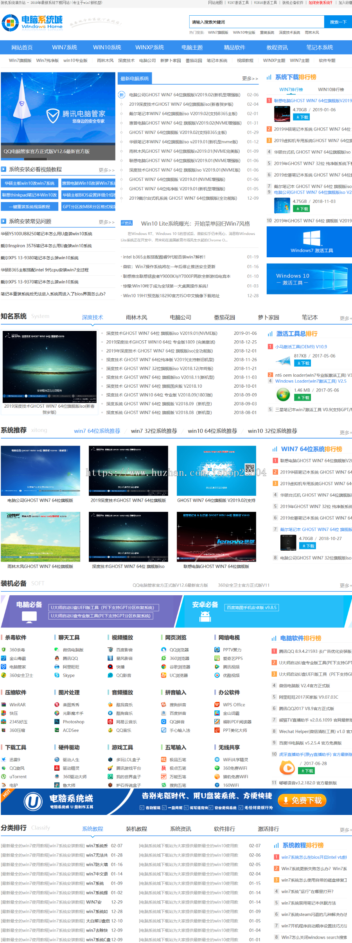Viewport: 352px width, 943px height.
Task: Click the 搜索一下 search button
Action: coord(338,22)
